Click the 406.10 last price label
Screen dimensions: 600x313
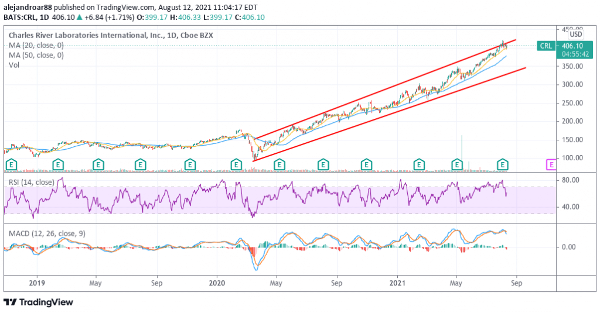572,46
